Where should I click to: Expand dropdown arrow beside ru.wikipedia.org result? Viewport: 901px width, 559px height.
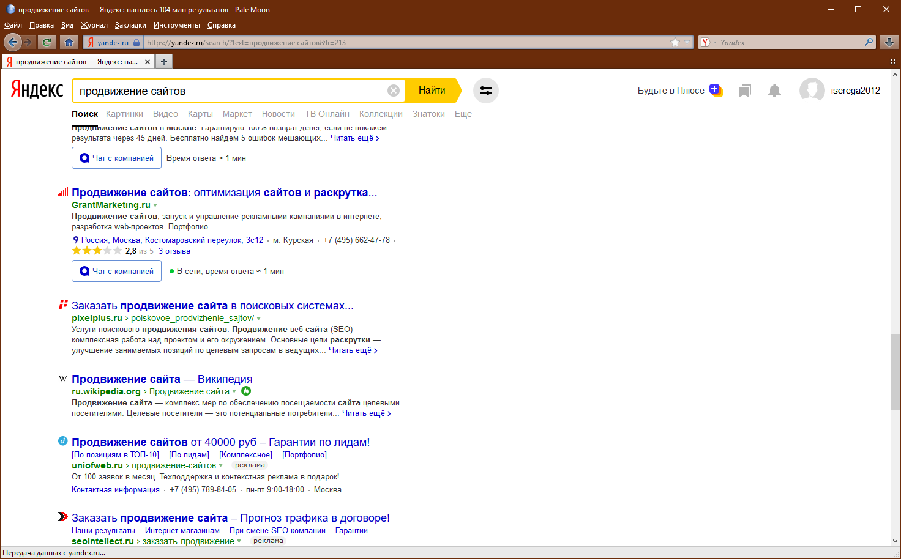[234, 392]
